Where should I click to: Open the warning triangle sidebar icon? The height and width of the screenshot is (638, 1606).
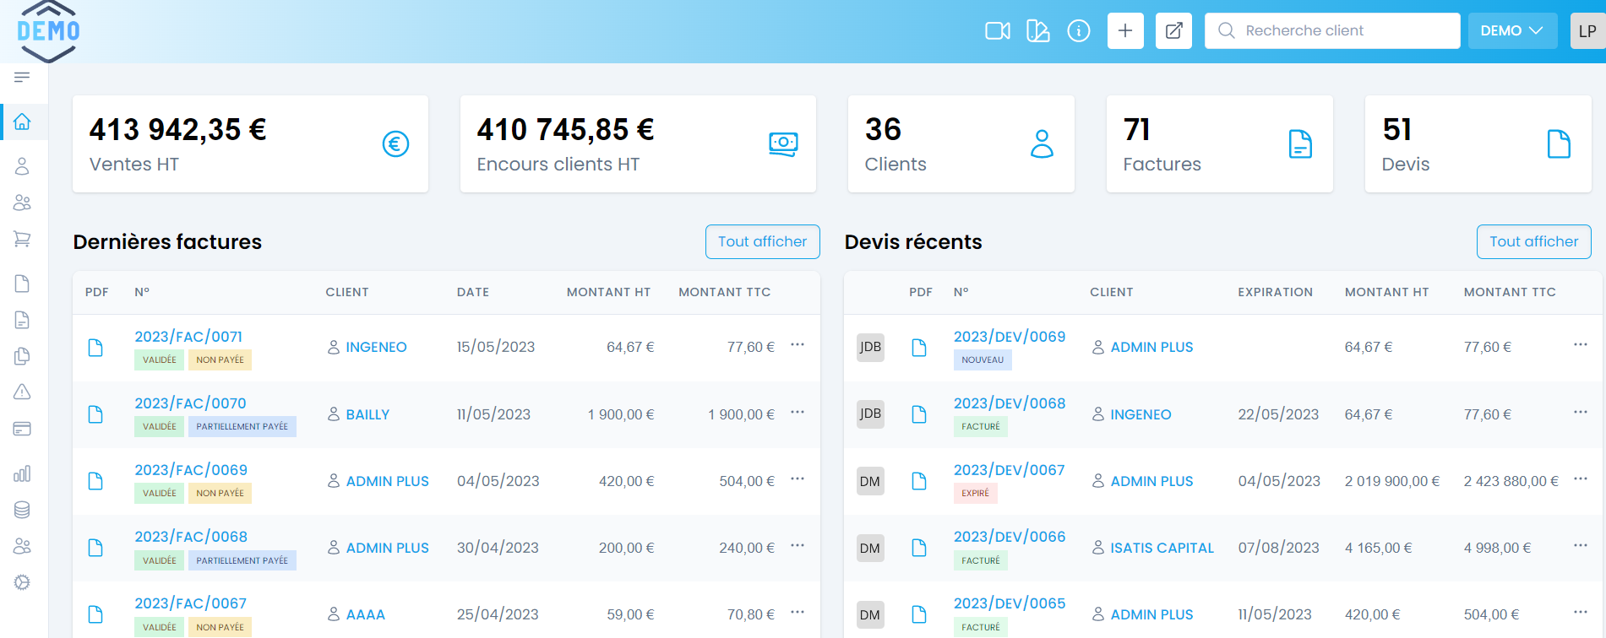coord(22,392)
